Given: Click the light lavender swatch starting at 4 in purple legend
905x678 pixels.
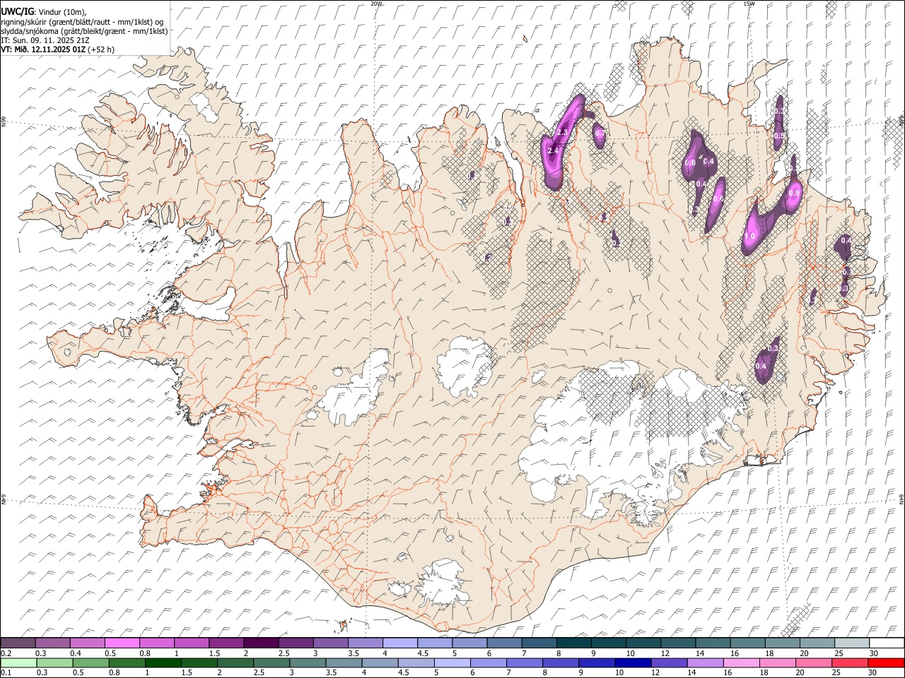Looking at the screenshot, I should pyautogui.click(x=400, y=643).
